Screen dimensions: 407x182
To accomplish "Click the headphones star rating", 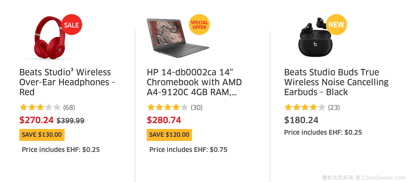I will (40, 107).
